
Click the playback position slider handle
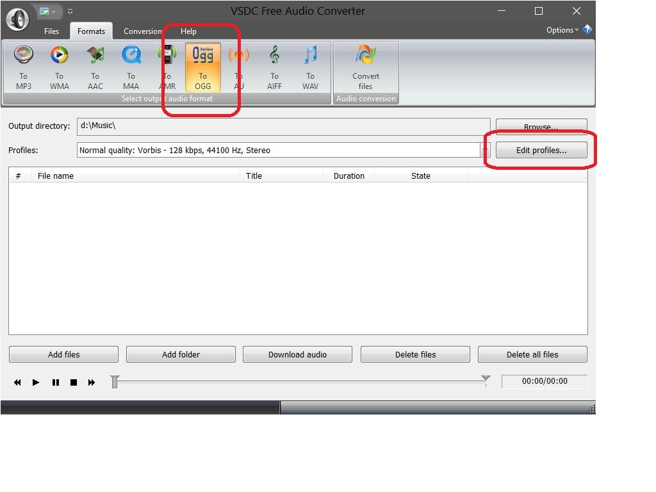click(115, 382)
